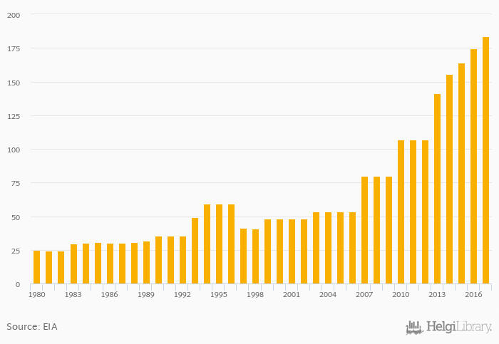Select the bar for year 2004
Screen dimensions: 499x344
click(x=328, y=248)
